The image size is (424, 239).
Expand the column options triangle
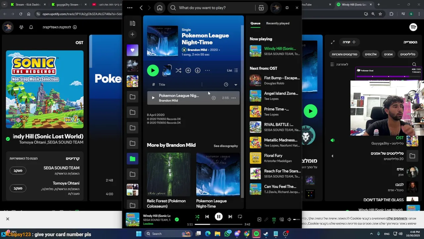236,85
